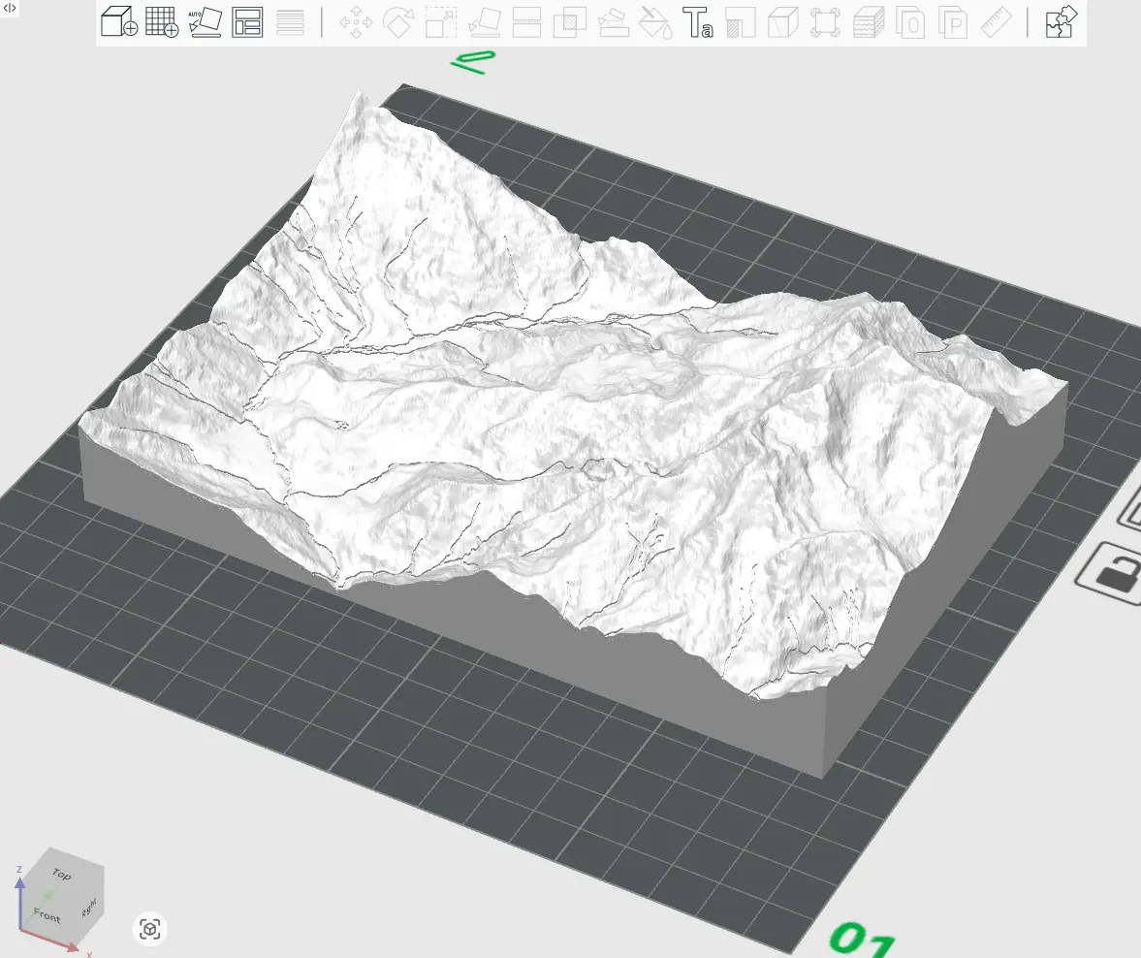Image resolution: width=1141 pixels, height=958 pixels.
Task: Select the Color painting bucket tool
Action: (655, 22)
